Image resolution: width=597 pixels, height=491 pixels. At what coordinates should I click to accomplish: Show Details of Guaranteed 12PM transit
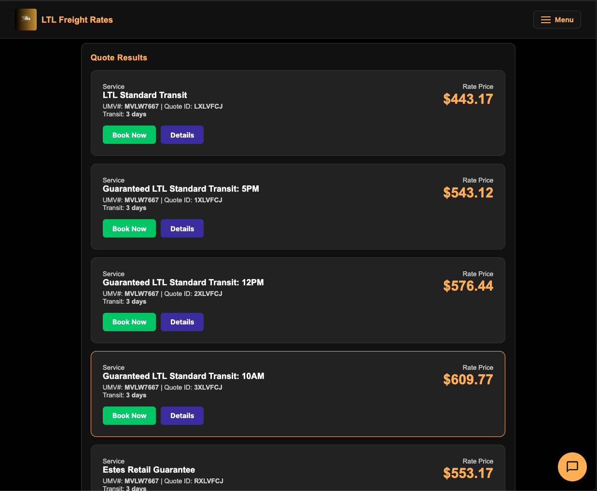(x=182, y=322)
